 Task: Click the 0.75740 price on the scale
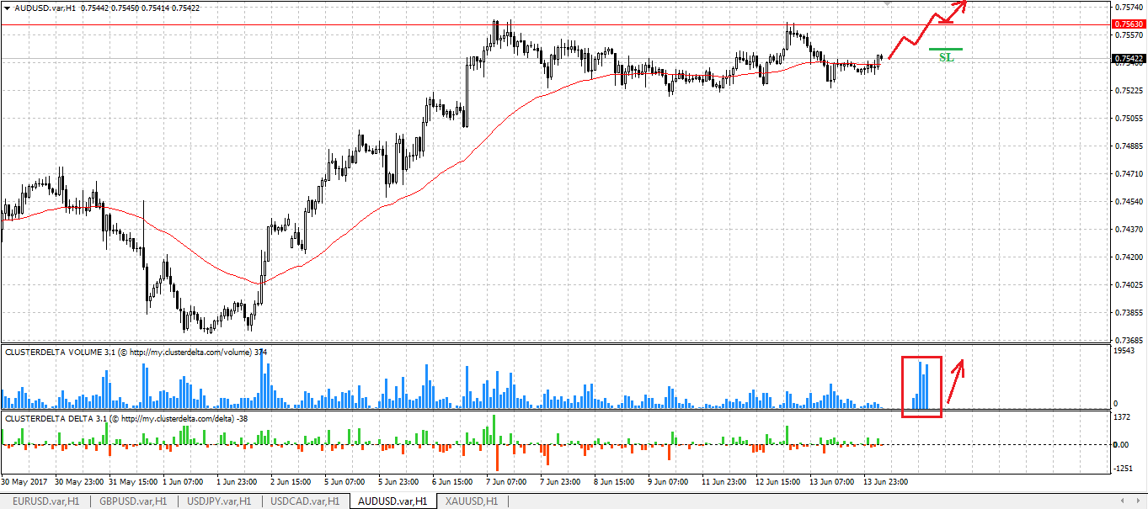(x=1128, y=8)
